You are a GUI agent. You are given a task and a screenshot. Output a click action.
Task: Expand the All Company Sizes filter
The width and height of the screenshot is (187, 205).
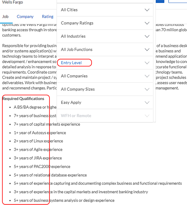click(147, 89)
